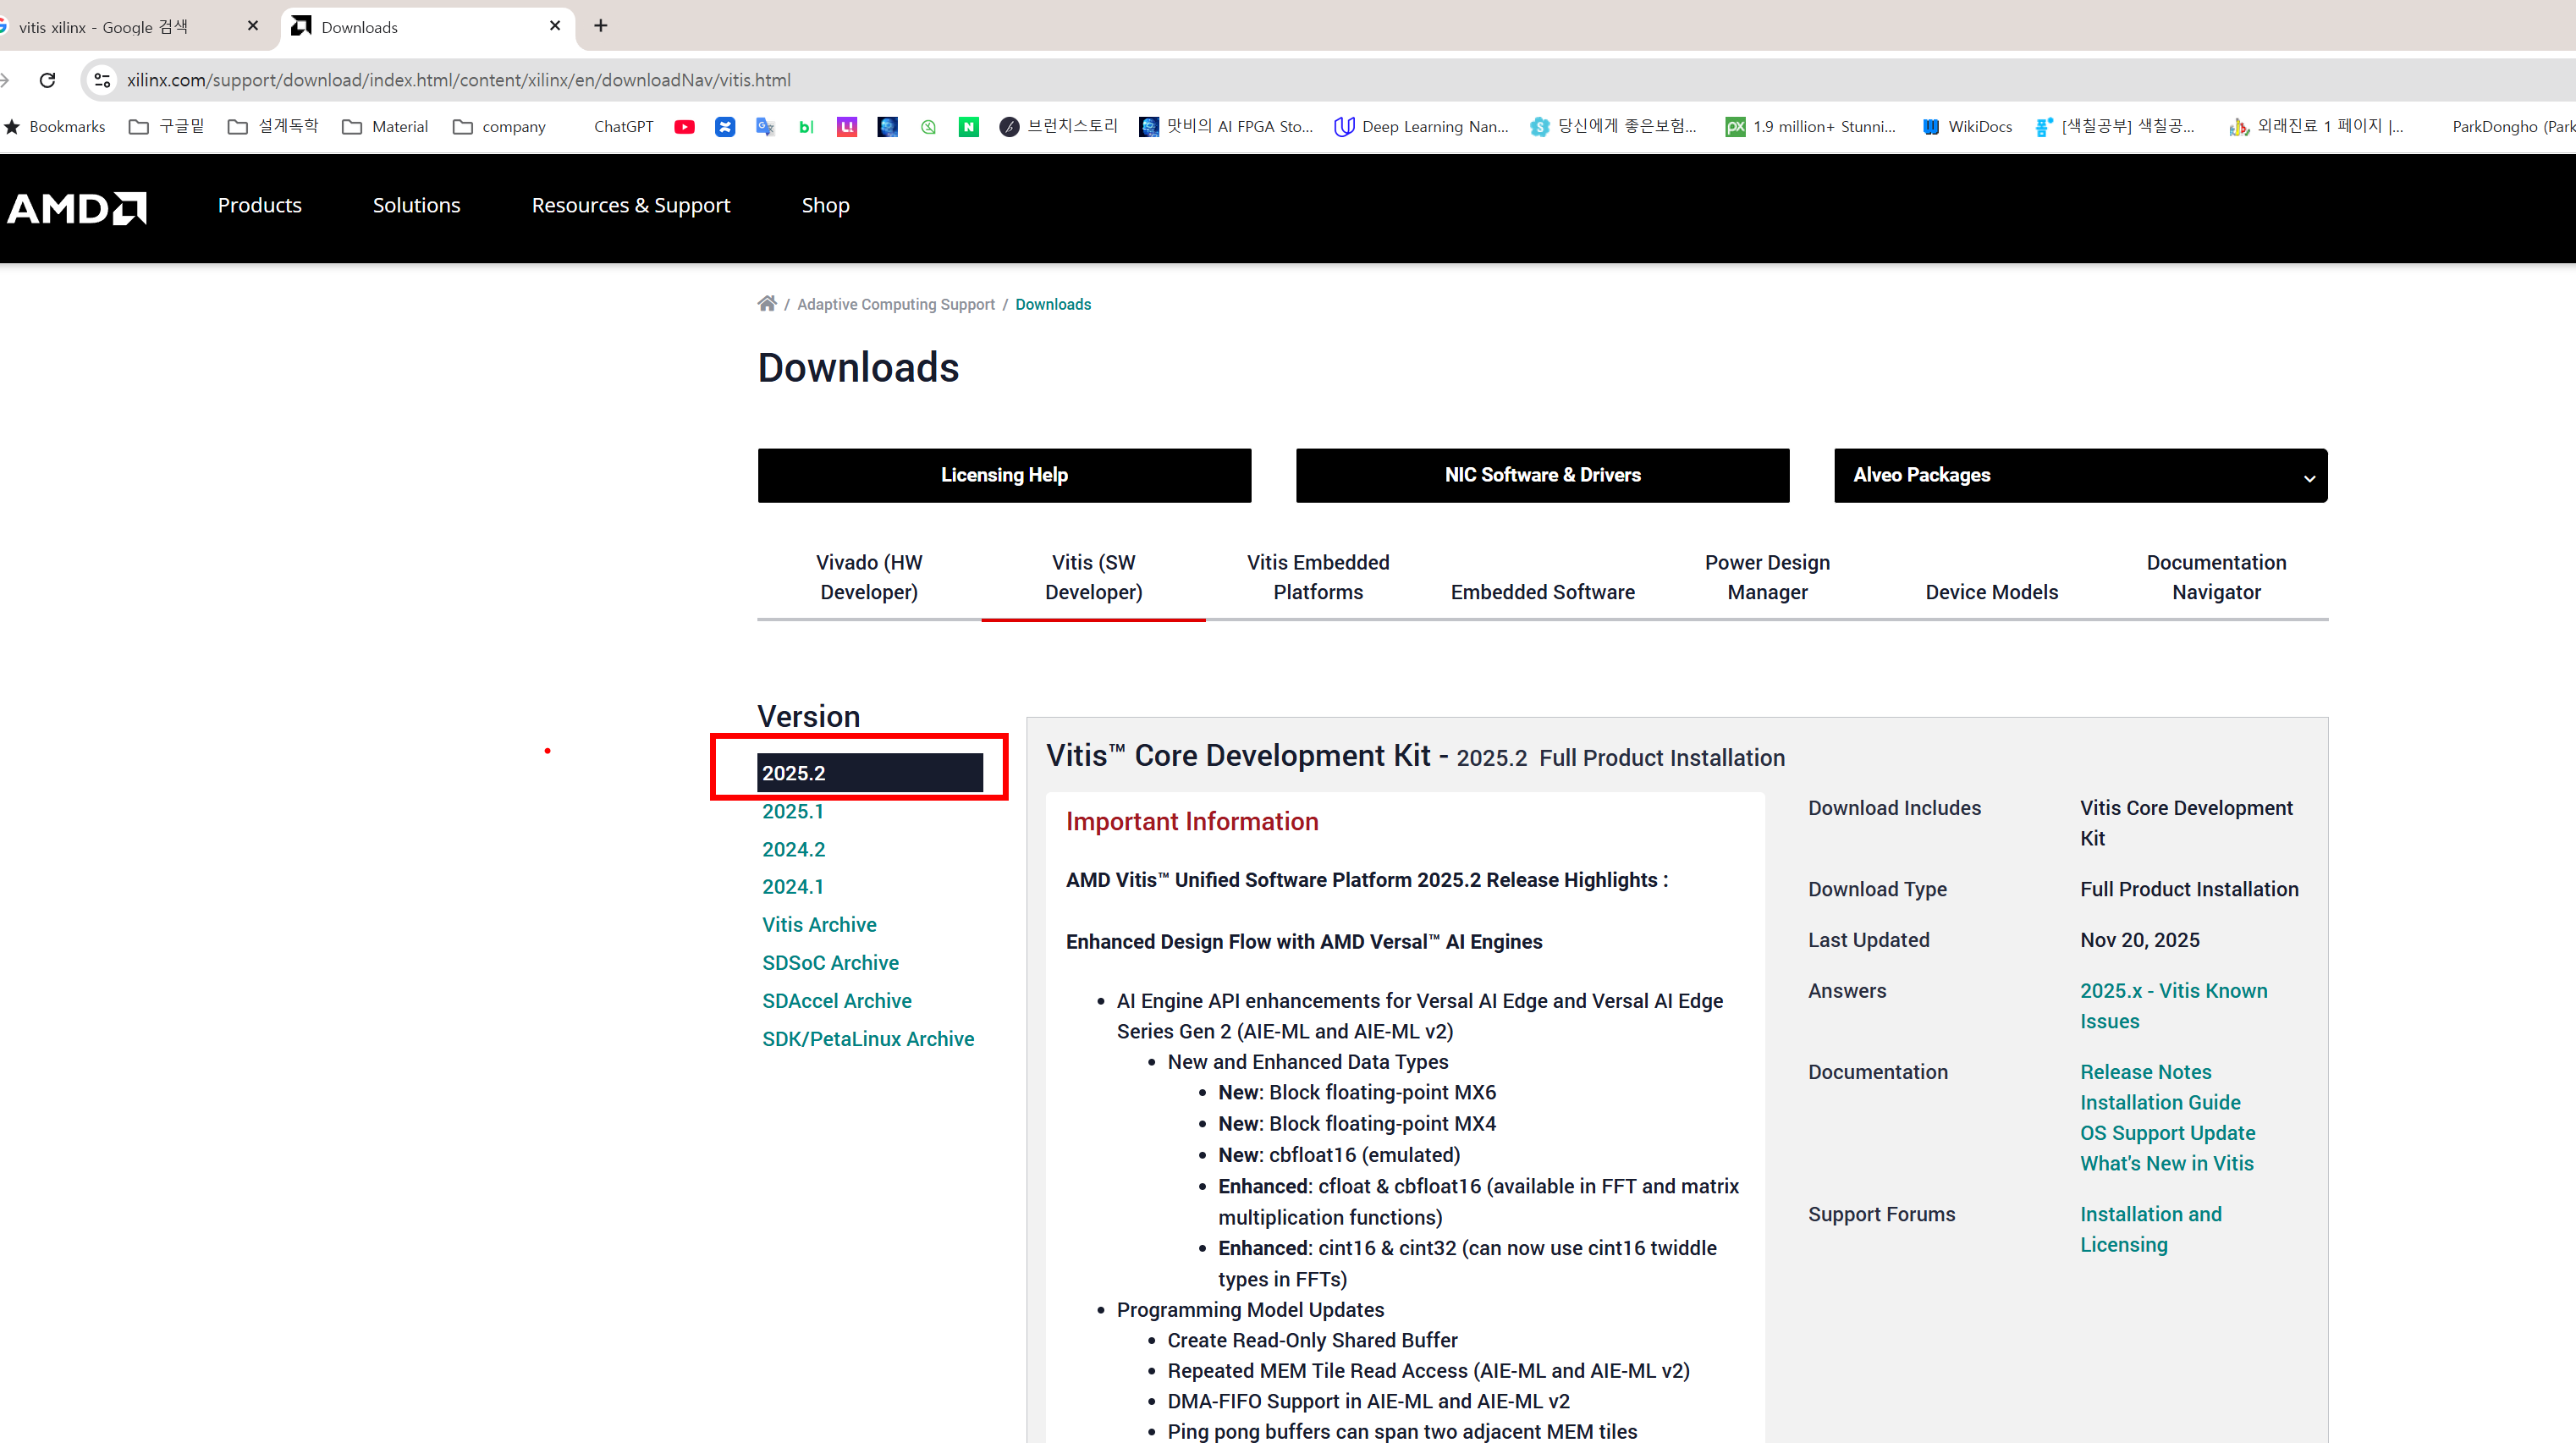Switch to Vivado (HW Developer) tab
This screenshot has width=2576, height=1443.
pos(868,577)
